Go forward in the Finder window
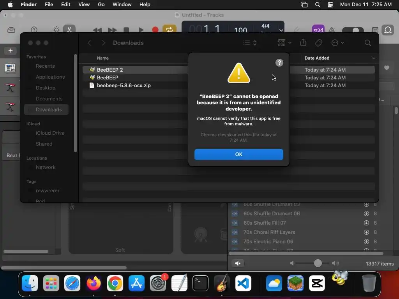399x299 pixels. click(103, 43)
